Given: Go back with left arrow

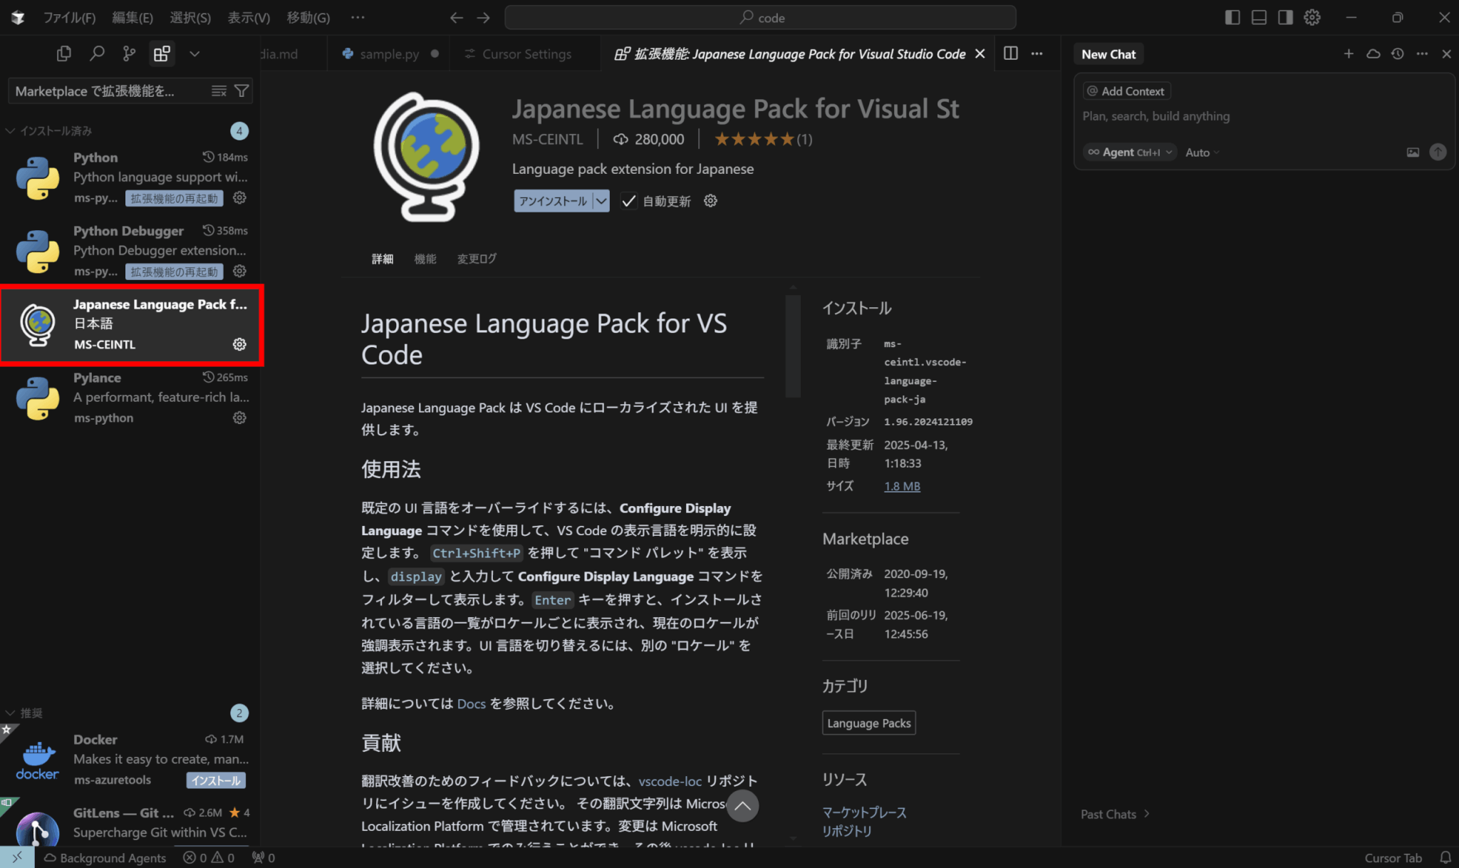Looking at the screenshot, I should (457, 17).
